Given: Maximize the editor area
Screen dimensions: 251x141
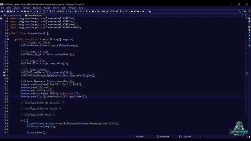Looking at the screenshot, I should (246, 15).
